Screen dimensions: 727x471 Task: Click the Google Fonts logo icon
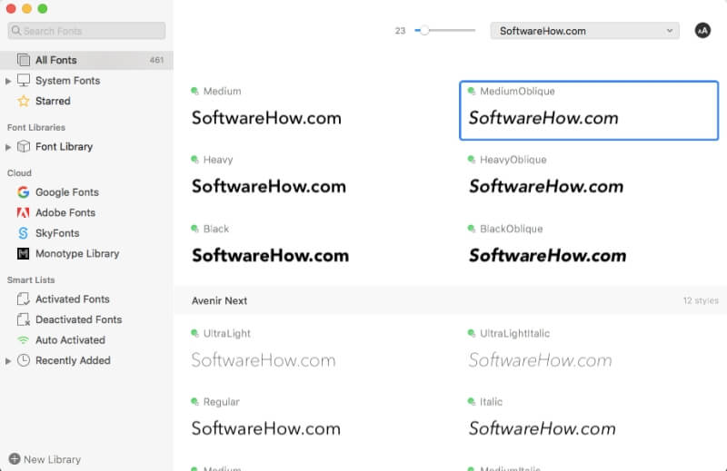pyautogui.click(x=24, y=192)
